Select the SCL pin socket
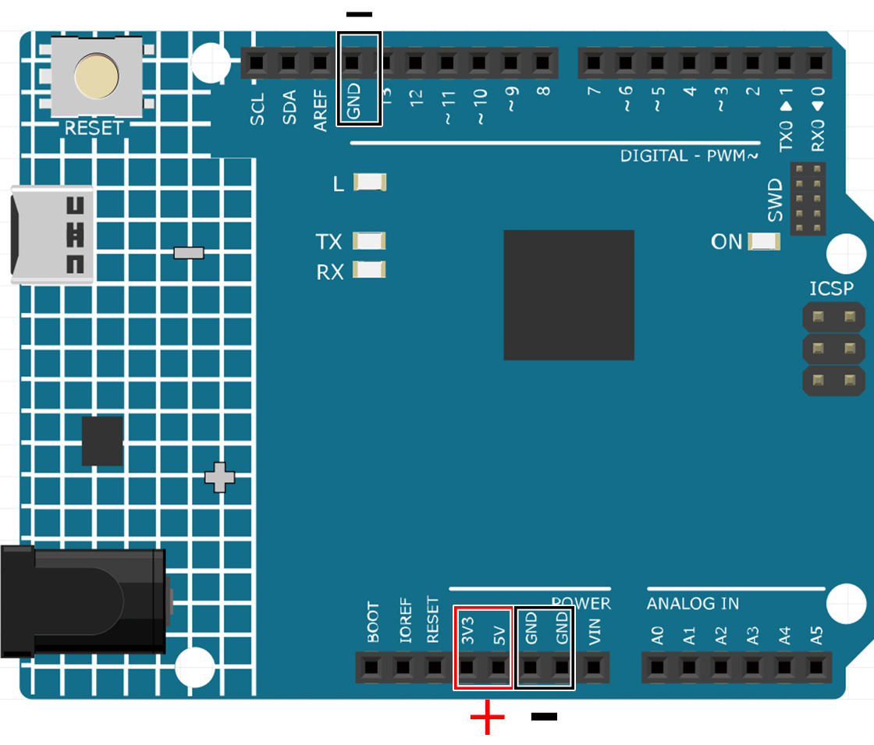Screen dimensions: 874x745 click(257, 62)
